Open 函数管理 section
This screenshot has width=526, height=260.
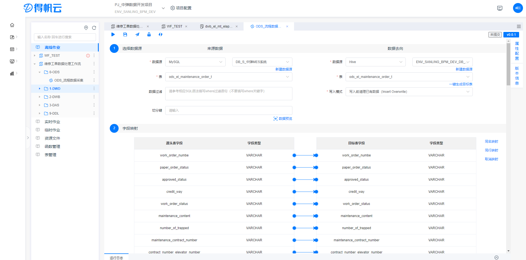[52, 147]
